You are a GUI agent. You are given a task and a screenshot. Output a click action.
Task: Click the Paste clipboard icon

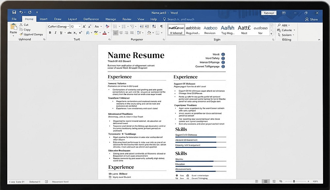point(14,27)
